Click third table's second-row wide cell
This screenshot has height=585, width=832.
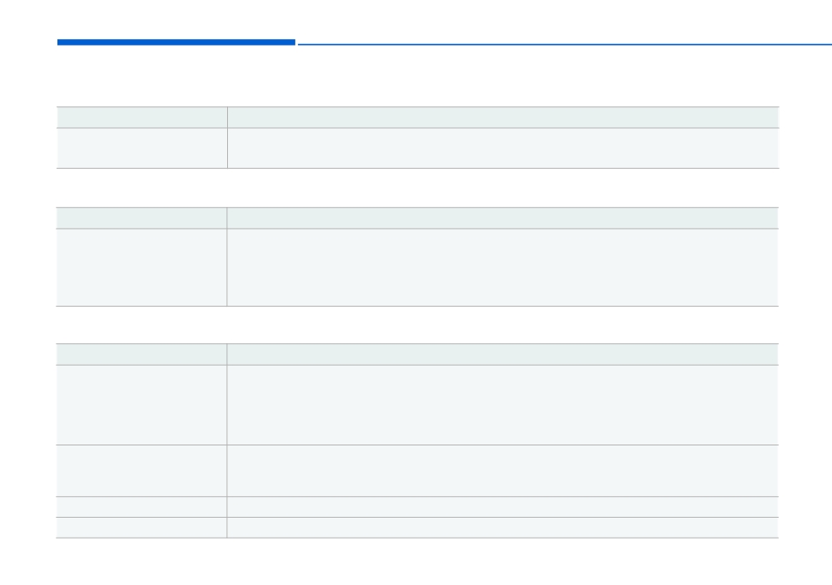point(503,470)
